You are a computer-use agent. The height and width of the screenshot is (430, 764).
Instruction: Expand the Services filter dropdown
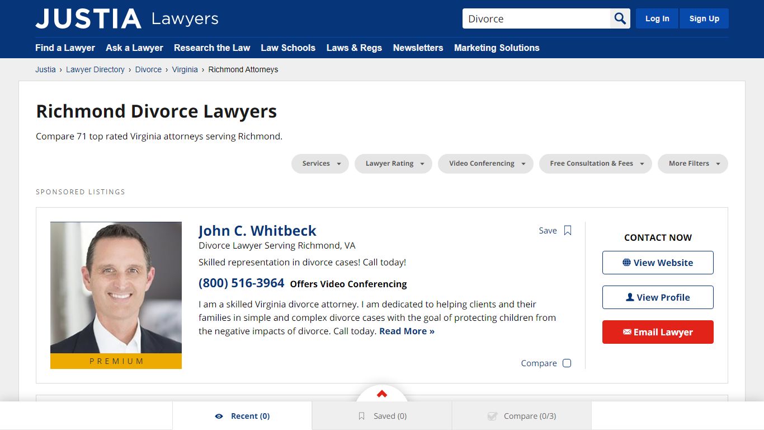[x=320, y=163]
